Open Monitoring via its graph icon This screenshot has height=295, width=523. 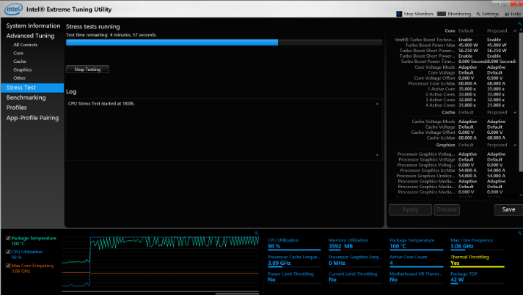(442, 14)
